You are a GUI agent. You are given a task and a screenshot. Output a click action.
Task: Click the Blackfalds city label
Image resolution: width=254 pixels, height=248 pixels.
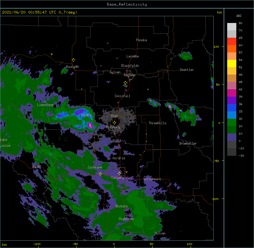pos(130,66)
